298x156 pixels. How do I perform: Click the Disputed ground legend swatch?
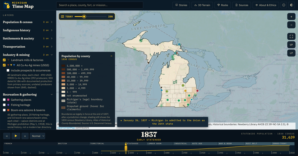(x=63, y=108)
